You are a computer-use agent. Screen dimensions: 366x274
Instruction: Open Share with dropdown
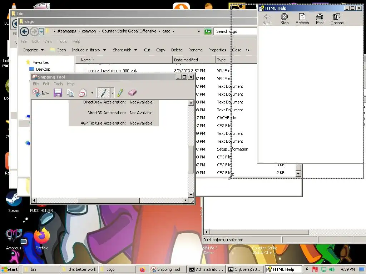[125, 50]
